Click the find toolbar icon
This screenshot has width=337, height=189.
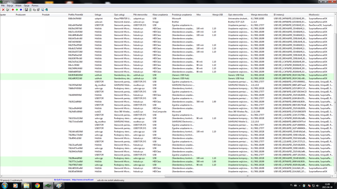(x=42, y=10)
